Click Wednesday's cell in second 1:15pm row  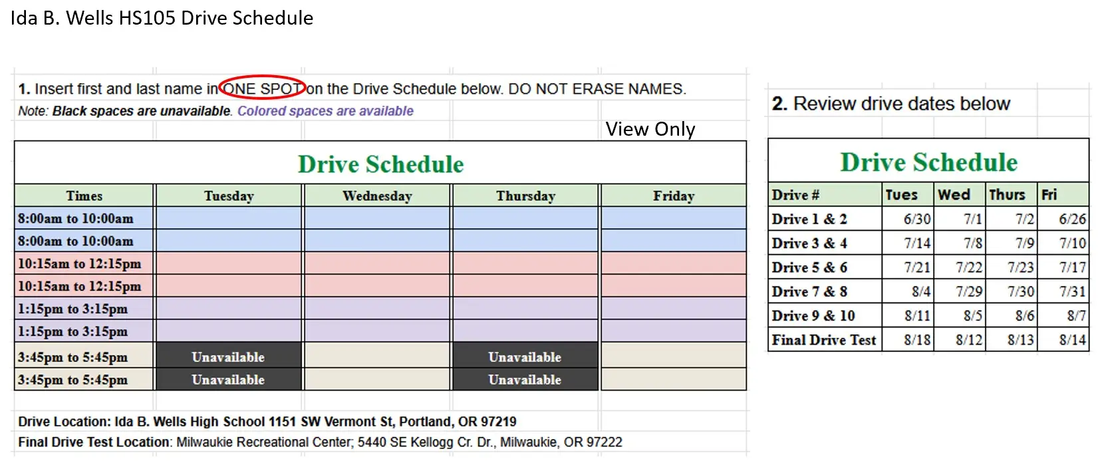click(377, 331)
